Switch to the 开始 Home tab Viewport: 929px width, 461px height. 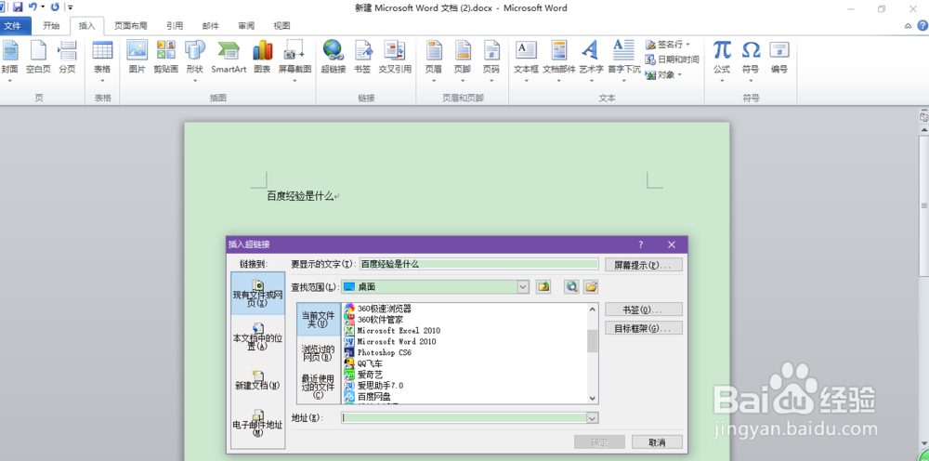[x=51, y=26]
